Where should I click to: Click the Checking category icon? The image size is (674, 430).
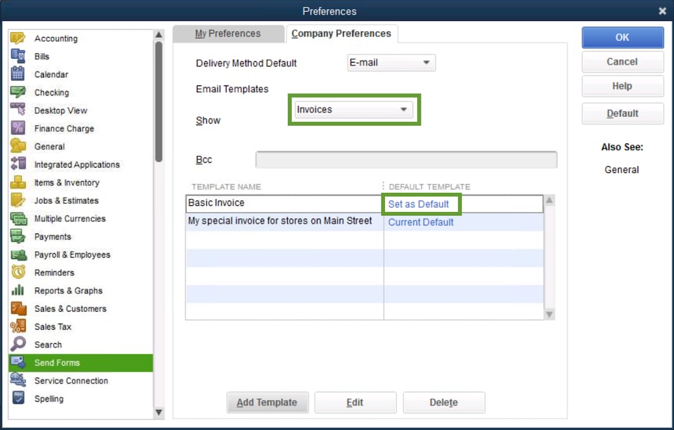(18, 92)
